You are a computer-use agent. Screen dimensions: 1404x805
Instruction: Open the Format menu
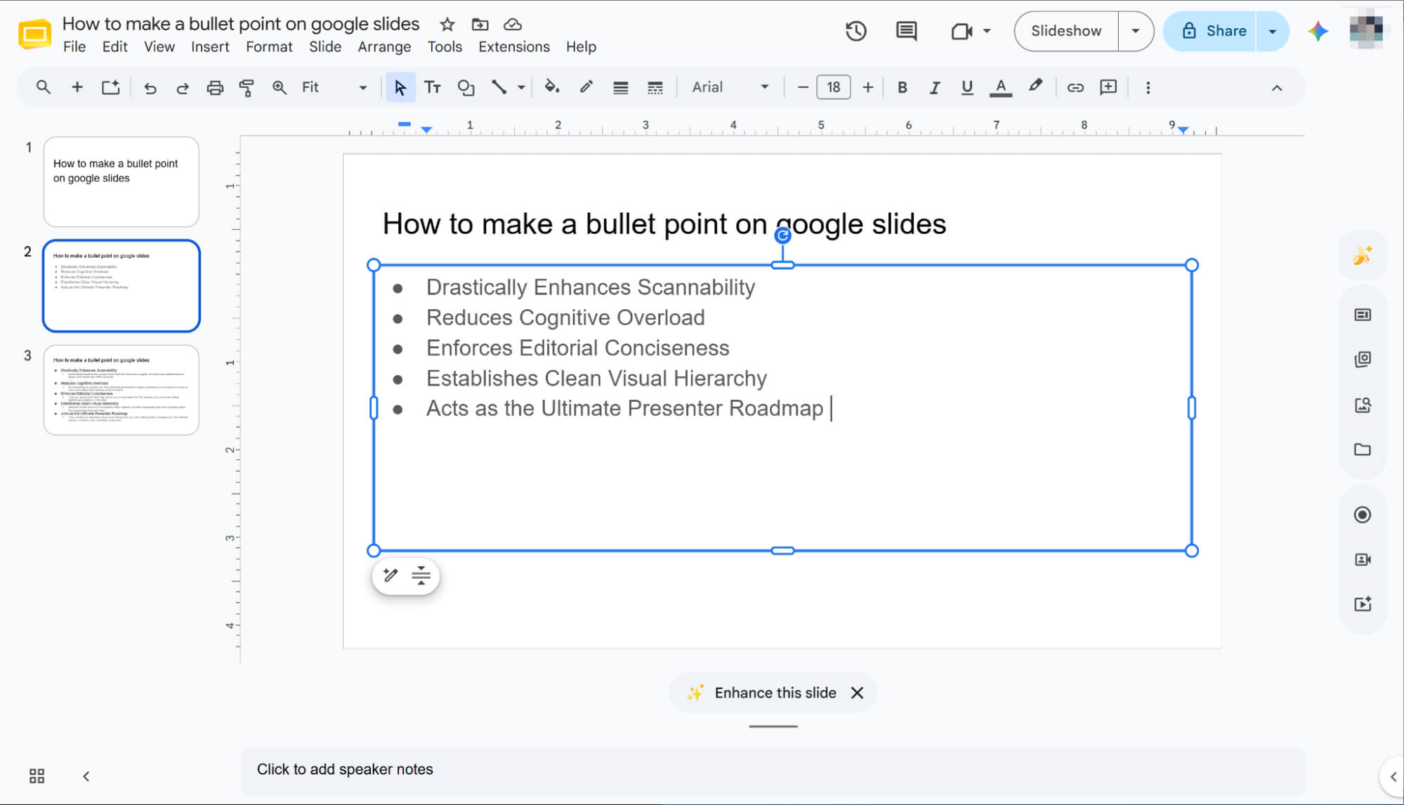269,47
